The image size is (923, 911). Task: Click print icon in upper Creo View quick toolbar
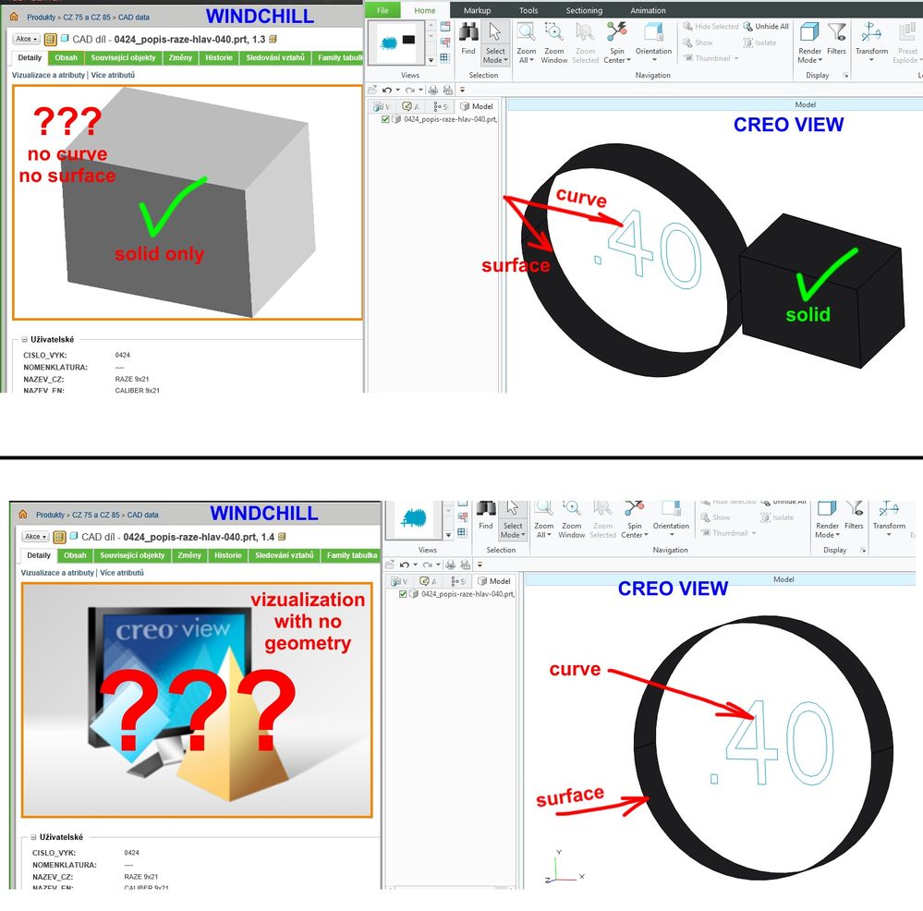(433, 90)
